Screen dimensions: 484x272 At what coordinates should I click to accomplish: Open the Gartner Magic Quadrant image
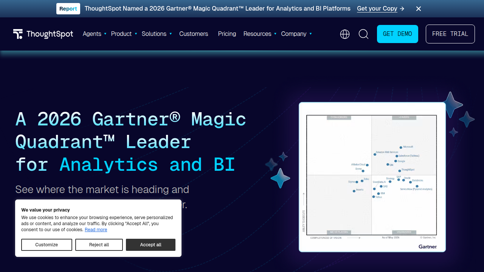372,177
